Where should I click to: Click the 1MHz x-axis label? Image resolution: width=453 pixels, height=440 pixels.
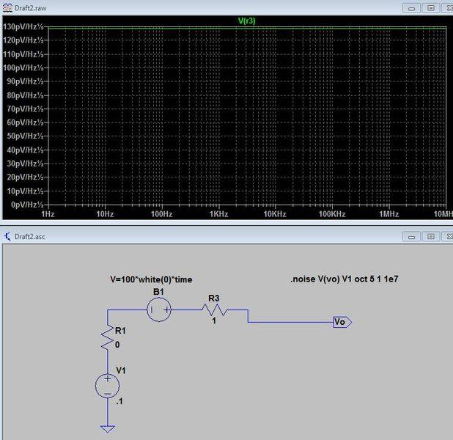[x=389, y=214]
